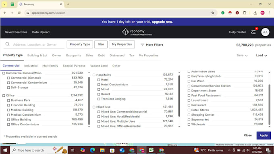This screenshot has height=154, width=274.
Task: Tick the Mixed Use checkbox
Action: tap(94, 107)
